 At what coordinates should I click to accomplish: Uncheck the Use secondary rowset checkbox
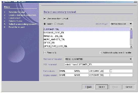click(45, 18)
